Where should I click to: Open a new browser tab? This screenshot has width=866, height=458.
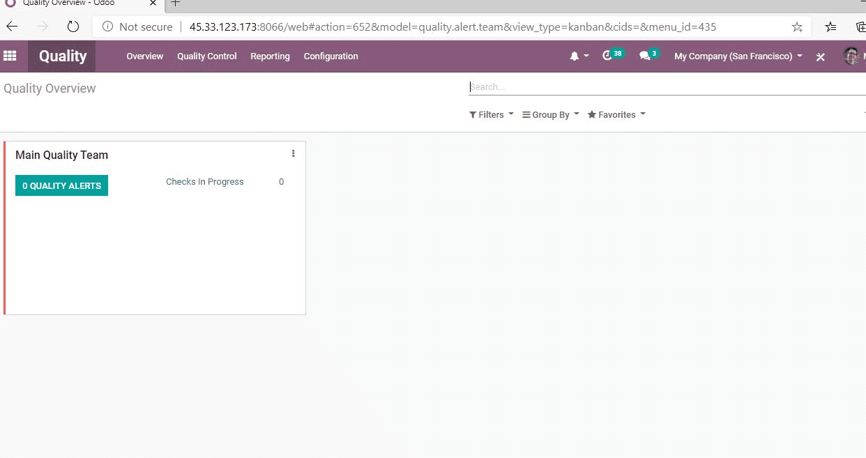tap(176, 3)
